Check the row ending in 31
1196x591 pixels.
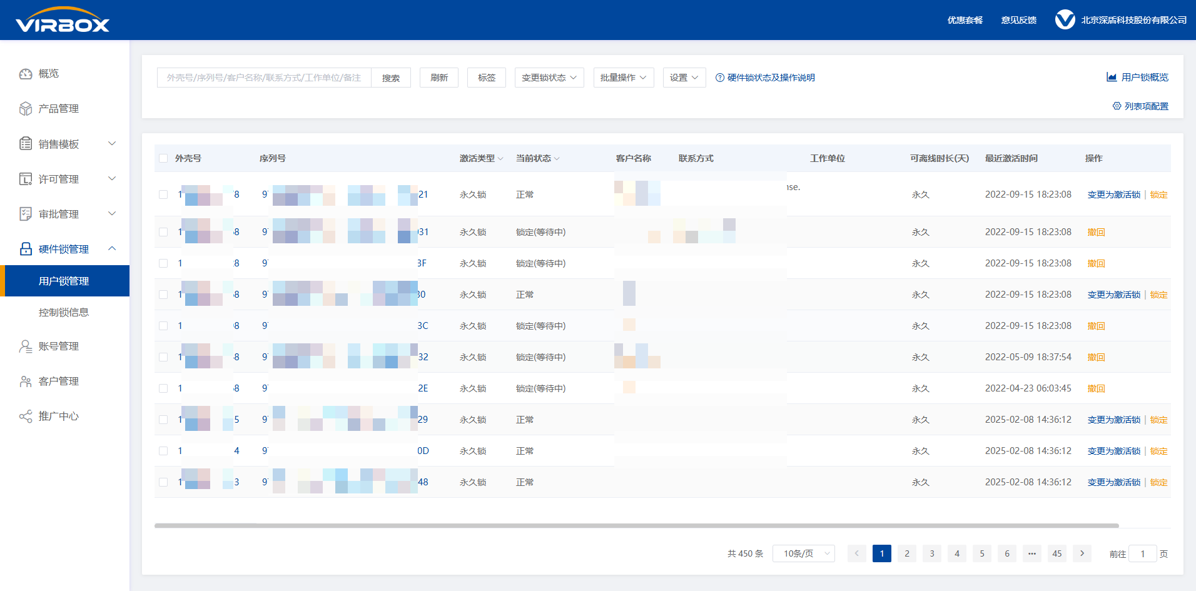click(163, 232)
